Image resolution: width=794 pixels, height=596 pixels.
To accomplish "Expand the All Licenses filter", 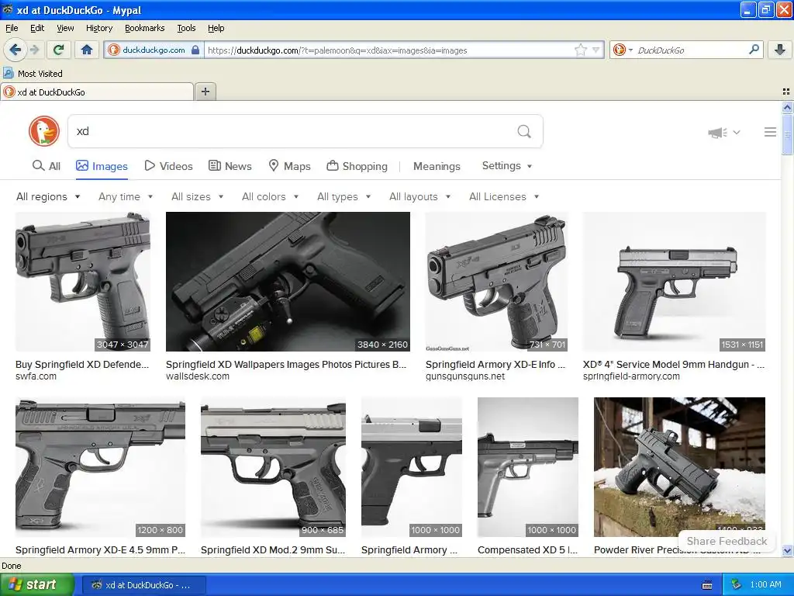I will coord(504,196).
